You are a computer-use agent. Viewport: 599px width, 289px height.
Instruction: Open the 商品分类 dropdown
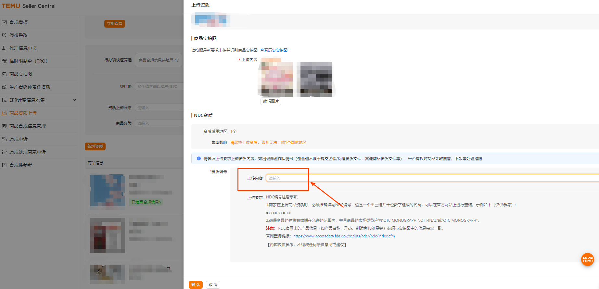pyautogui.click(x=159, y=123)
